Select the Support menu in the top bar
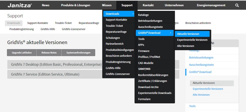This screenshot has height=112, width=246. [127, 5]
